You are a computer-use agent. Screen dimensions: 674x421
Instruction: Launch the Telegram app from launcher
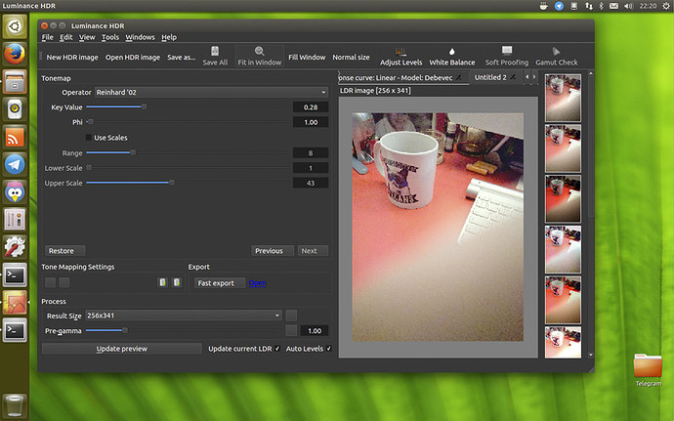pyautogui.click(x=15, y=164)
